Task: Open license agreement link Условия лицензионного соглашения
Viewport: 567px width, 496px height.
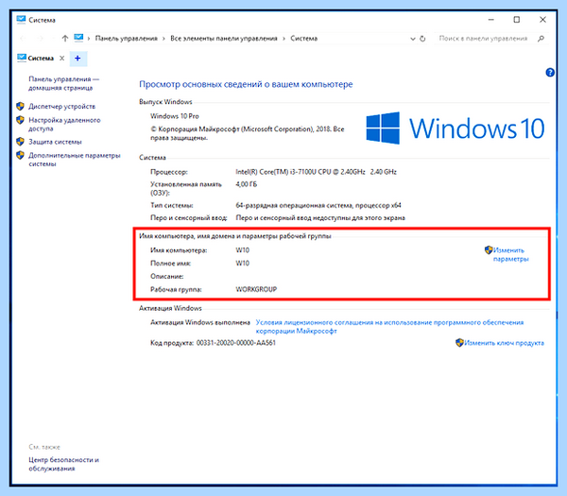Action: coord(389,327)
